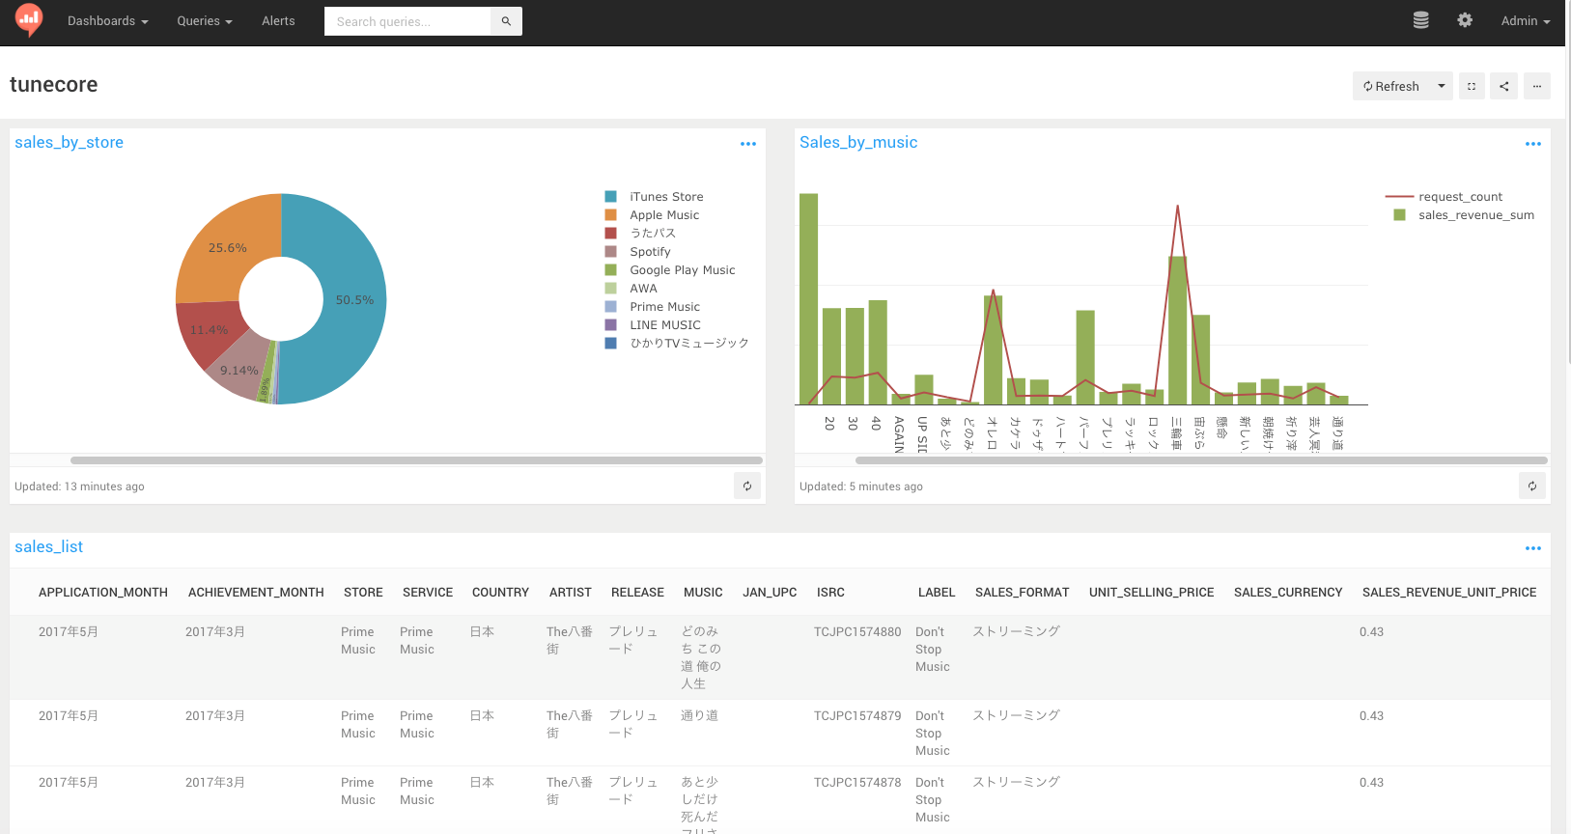This screenshot has height=834, width=1571.
Task: Open sales_by_store widget options menu
Action: click(748, 144)
